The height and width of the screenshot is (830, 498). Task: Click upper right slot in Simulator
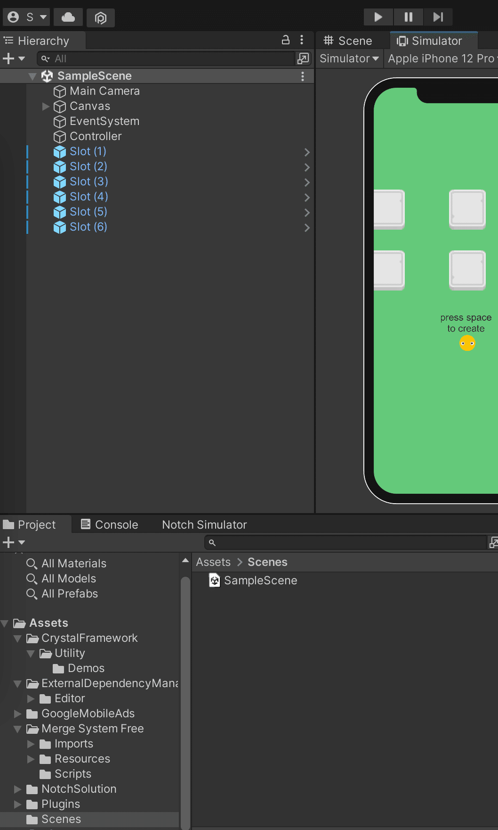click(467, 209)
